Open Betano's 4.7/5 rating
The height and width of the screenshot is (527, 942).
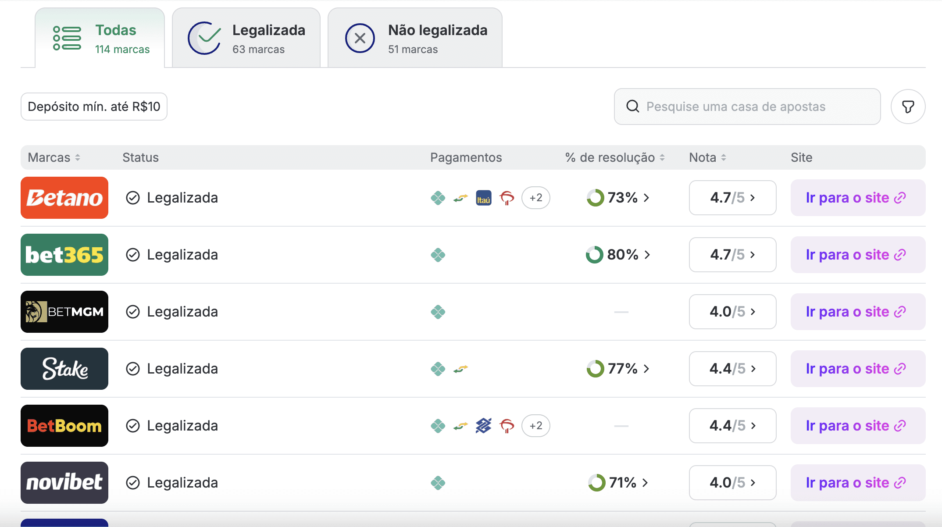[732, 198]
